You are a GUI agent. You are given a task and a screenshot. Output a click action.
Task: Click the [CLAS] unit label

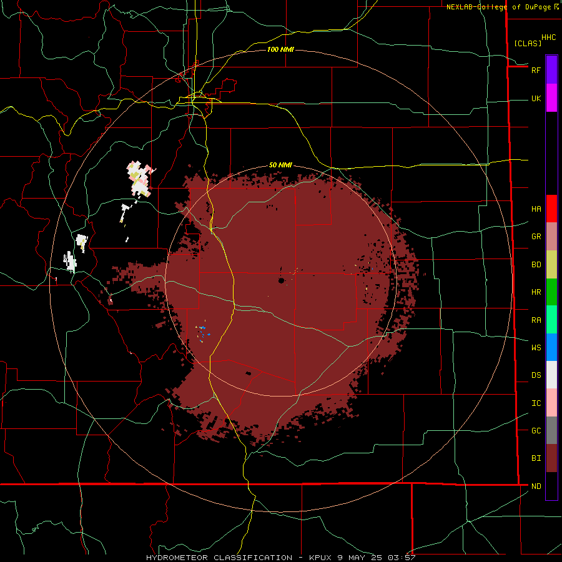click(x=528, y=43)
